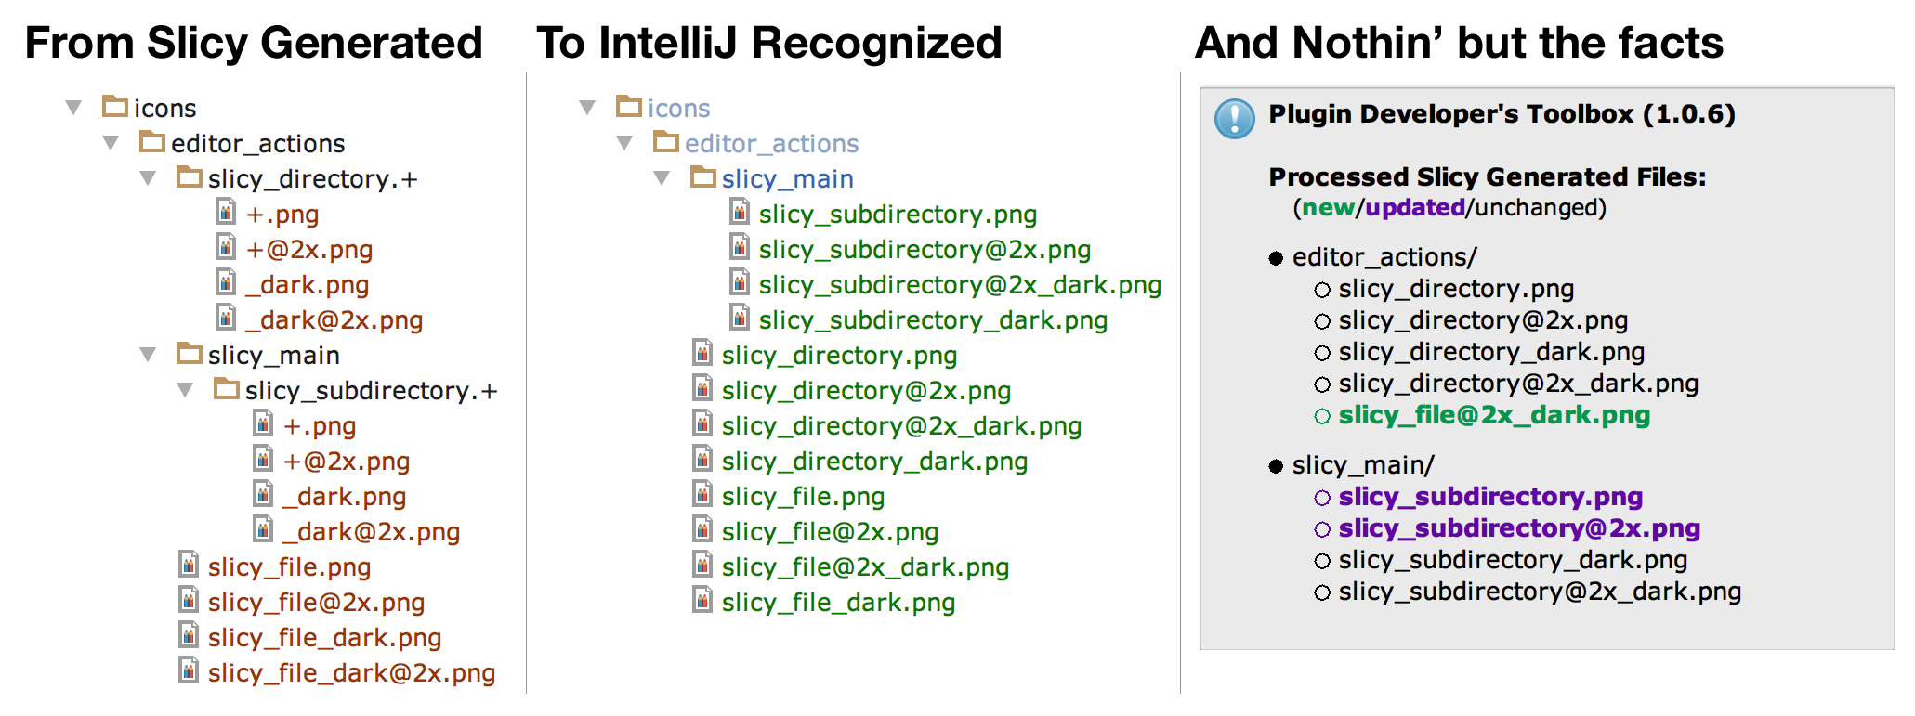Viewport: 1915px width, 716px height.
Task: Select +@2x.png under slicy_directory.+
Action: pyautogui.click(x=309, y=250)
